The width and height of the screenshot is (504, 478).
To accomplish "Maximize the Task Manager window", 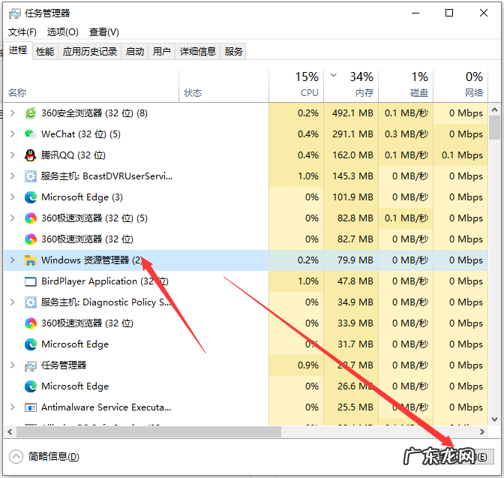I will point(449,14).
